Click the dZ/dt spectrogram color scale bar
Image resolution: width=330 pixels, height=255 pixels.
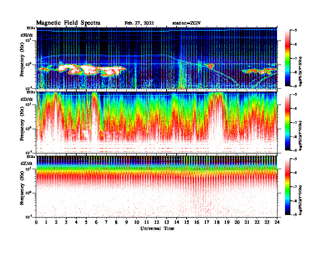click(x=287, y=187)
